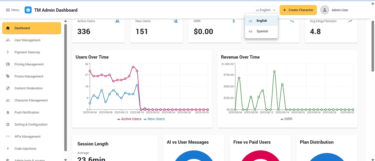Click the sidebar vertical scrollbar
This screenshot has width=375, height=161.
[x=65, y=88]
